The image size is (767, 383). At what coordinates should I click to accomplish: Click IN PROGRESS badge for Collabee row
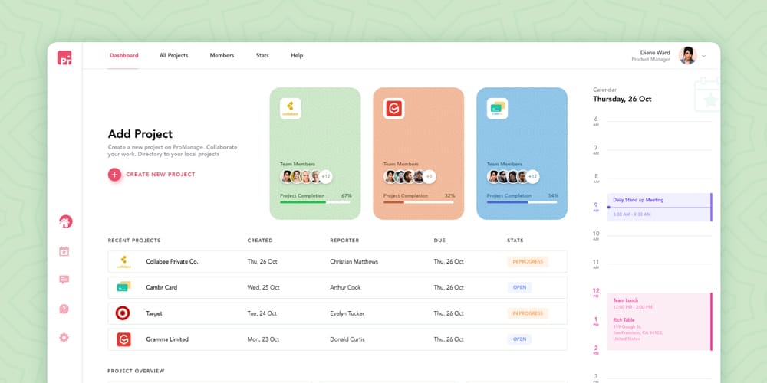tap(528, 262)
